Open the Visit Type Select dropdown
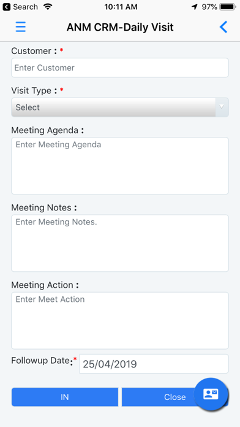240x427 pixels. point(120,107)
